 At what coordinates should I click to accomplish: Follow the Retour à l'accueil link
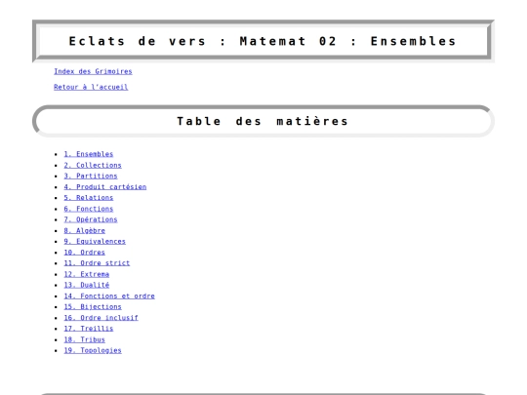click(91, 87)
